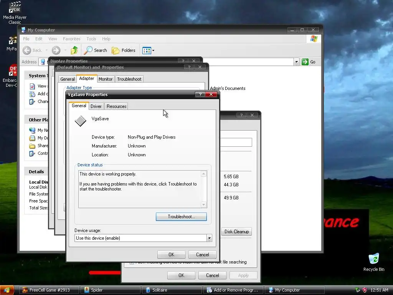The image size is (393, 295).
Task: Switch to Spider taskbar item
Action: coord(111,290)
